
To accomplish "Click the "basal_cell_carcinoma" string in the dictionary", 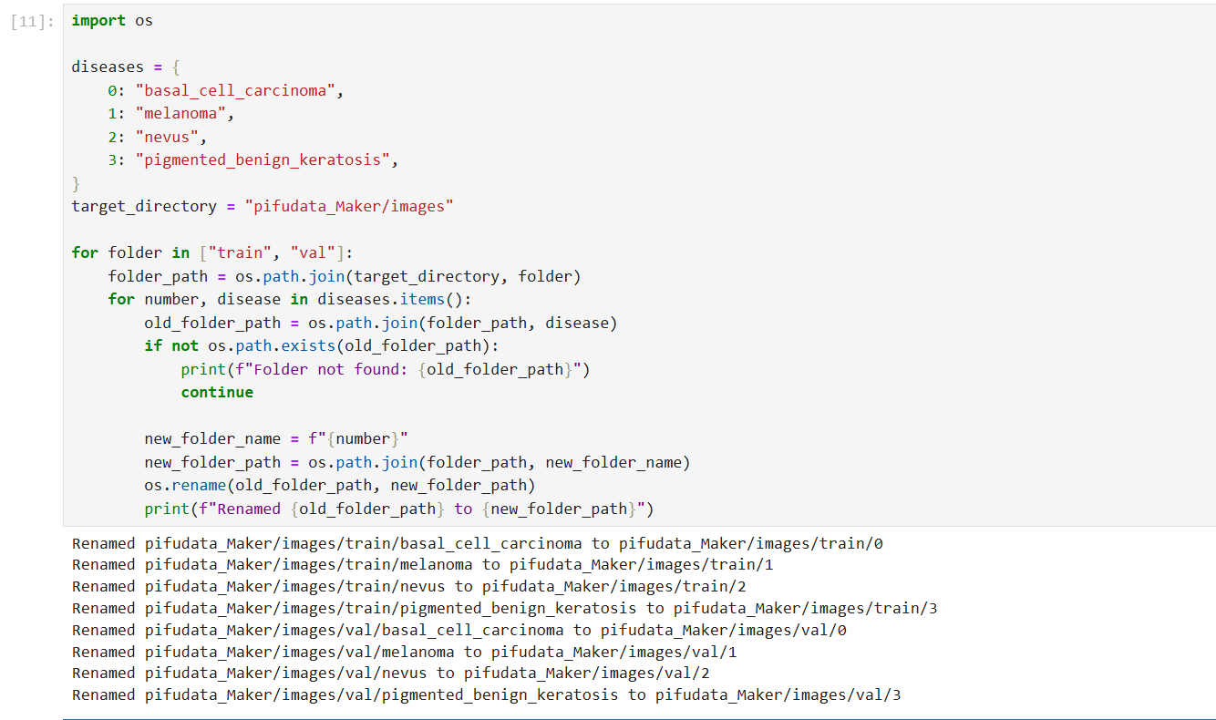I will pos(238,90).
